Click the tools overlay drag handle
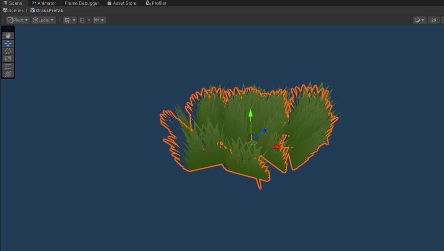 pyautogui.click(x=8, y=29)
